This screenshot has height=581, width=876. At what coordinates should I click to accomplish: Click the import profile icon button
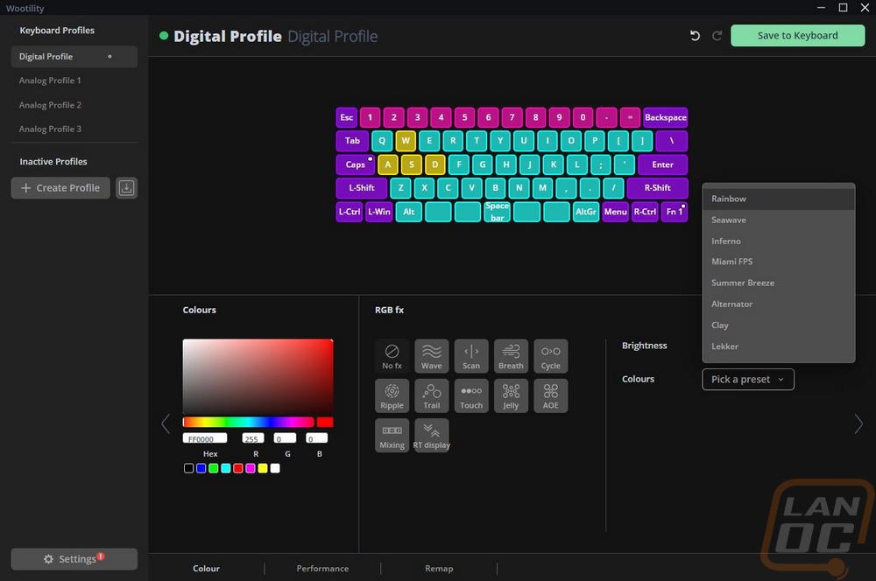pos(126,188)
